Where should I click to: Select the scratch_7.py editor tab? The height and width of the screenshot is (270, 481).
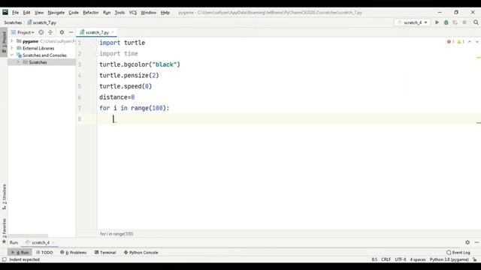(x=97, y=32)
